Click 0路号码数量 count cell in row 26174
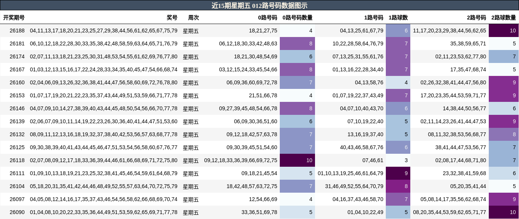Viewport: 519px width, 219px height. 297,56
